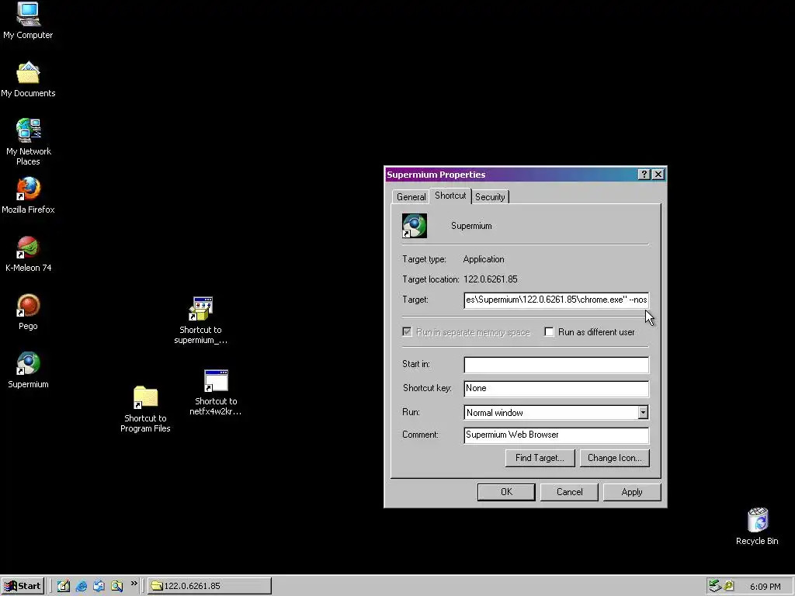Close the Supermium Properties dialog
The width and height of the screenshot is (795, 596).
pyautogui.click(x=658, y=175)
